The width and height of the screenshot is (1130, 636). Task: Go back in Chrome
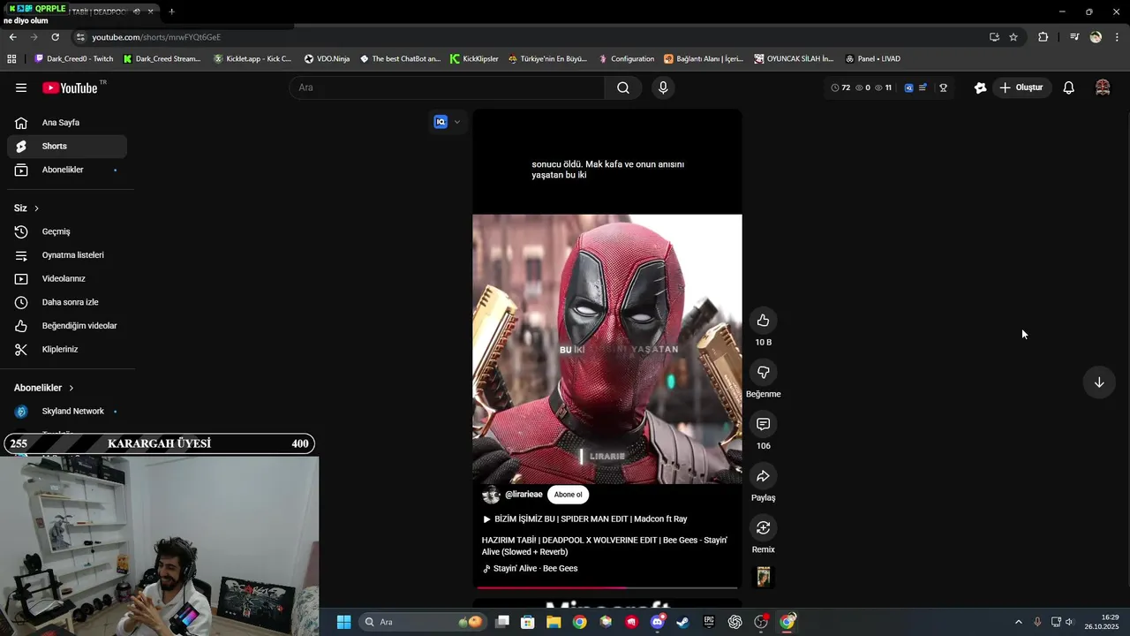point(12,37)
